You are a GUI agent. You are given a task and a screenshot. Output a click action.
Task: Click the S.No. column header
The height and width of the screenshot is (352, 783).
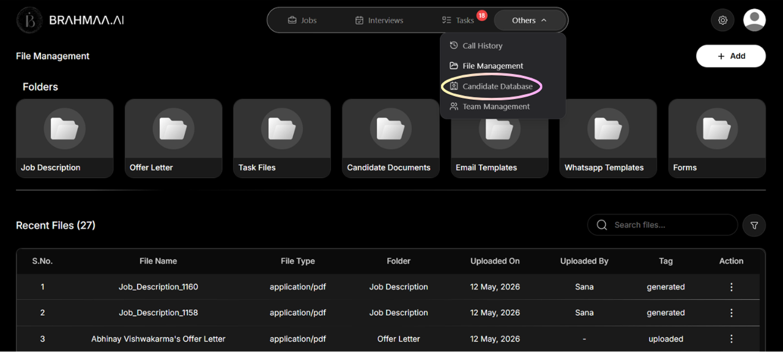coord(42,261)
